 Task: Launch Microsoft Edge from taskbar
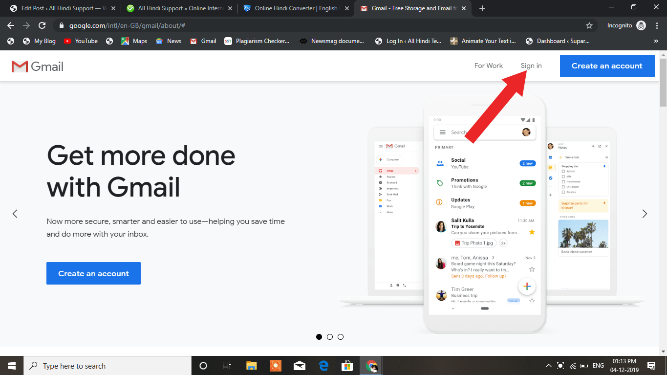coord(323,366)
